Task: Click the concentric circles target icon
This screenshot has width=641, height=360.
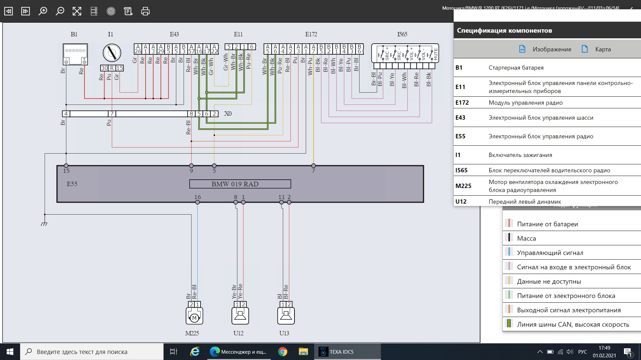Action: tap(111, 11)
